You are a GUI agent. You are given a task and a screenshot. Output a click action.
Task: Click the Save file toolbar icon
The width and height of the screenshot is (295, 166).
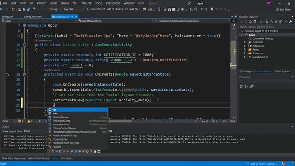pos(24,9)
